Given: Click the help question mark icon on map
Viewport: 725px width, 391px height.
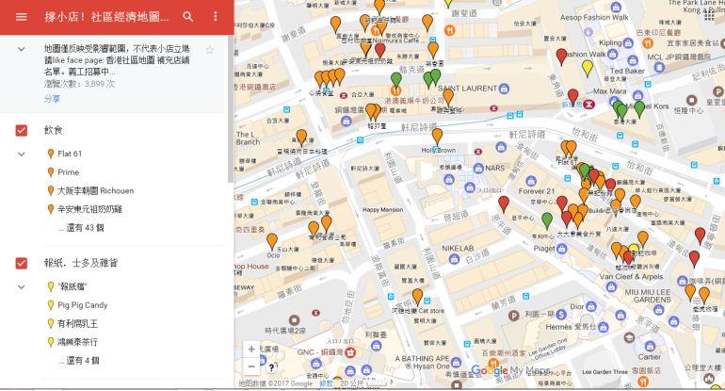Looking at the screenshot, I should (x=271, y=367).
